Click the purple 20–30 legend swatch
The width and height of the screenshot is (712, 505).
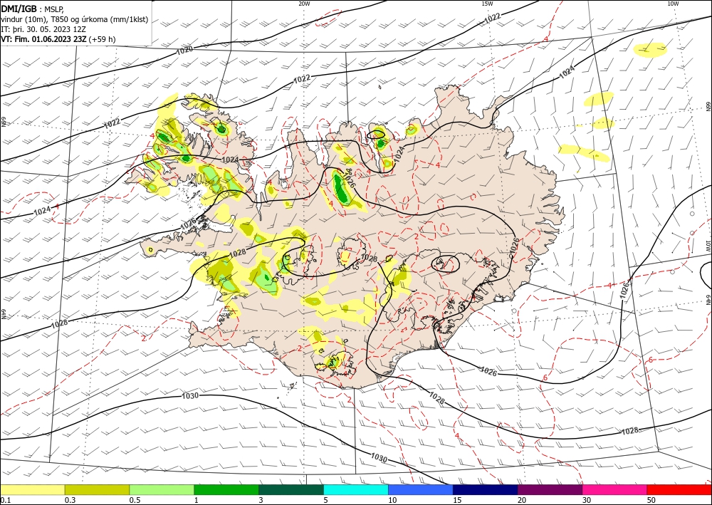pyautogui.click(x=550, y=489)
